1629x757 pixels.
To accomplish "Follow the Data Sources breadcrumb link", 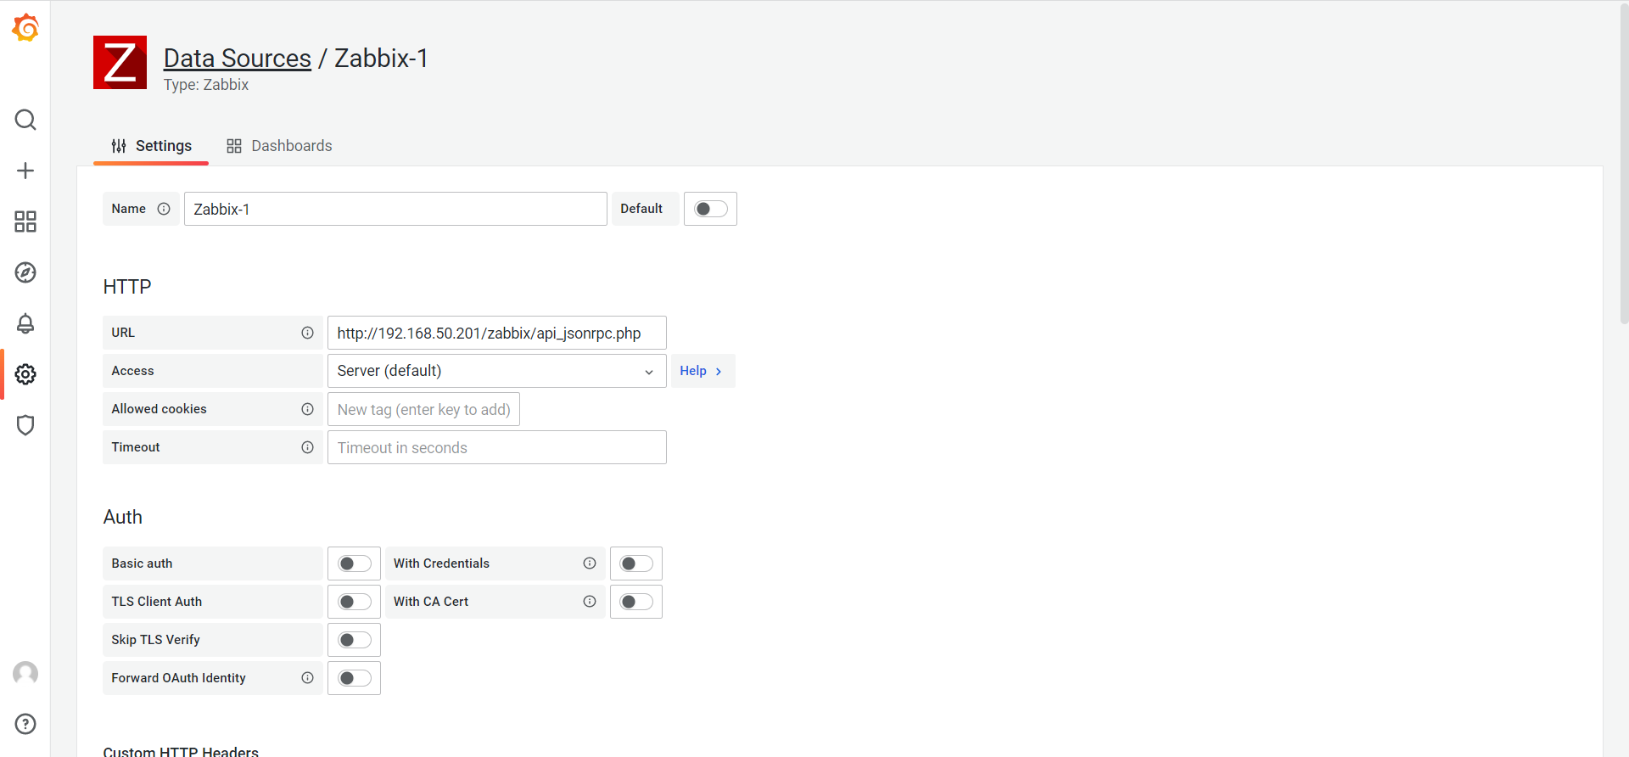I will pos(237,58).
